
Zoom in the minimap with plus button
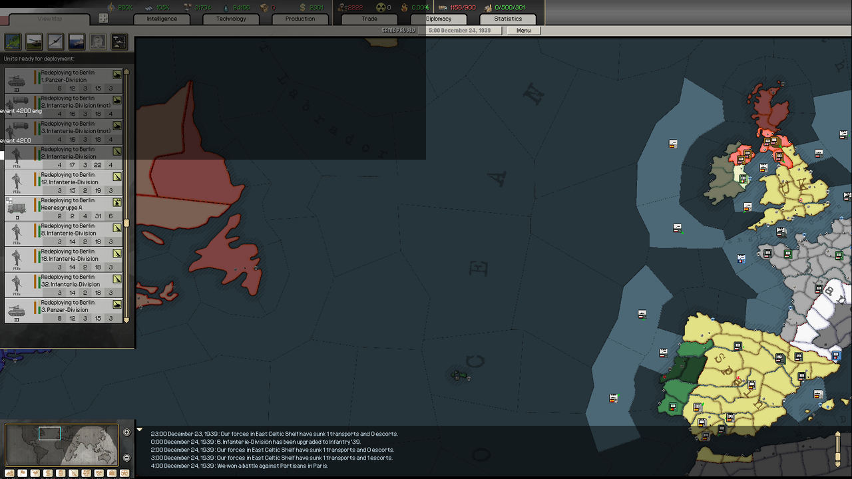[x=126, y=432]
